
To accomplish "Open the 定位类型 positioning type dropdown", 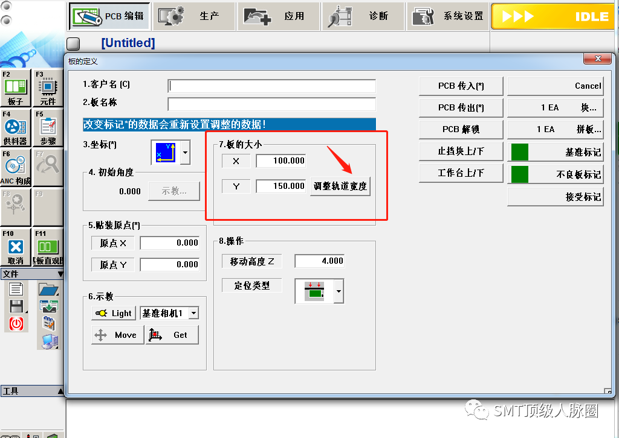I will point(339,292).
